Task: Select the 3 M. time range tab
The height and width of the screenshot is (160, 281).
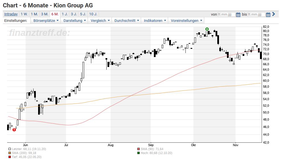Action: (x=45, y=14)
